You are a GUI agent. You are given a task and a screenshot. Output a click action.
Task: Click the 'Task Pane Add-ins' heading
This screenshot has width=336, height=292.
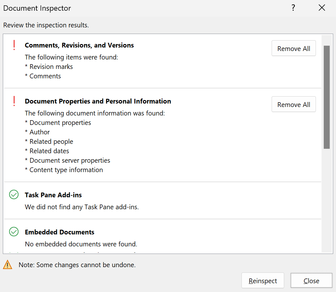coord(53,195)
